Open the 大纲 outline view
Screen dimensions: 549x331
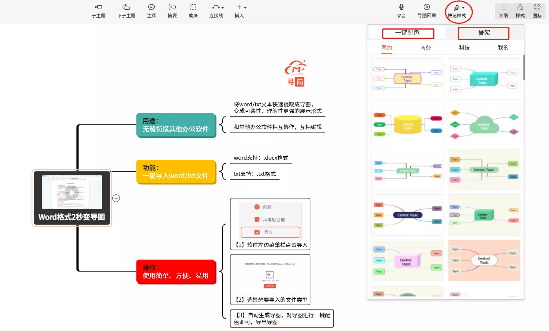[503, 7]
